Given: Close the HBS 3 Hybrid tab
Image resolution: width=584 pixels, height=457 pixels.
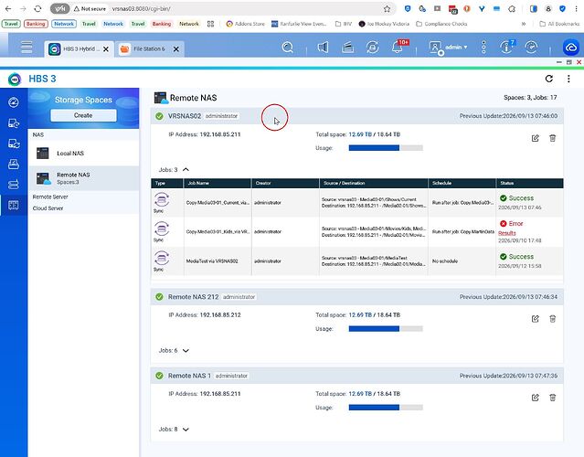Looking at the screenshot, I should click(106, 49).
